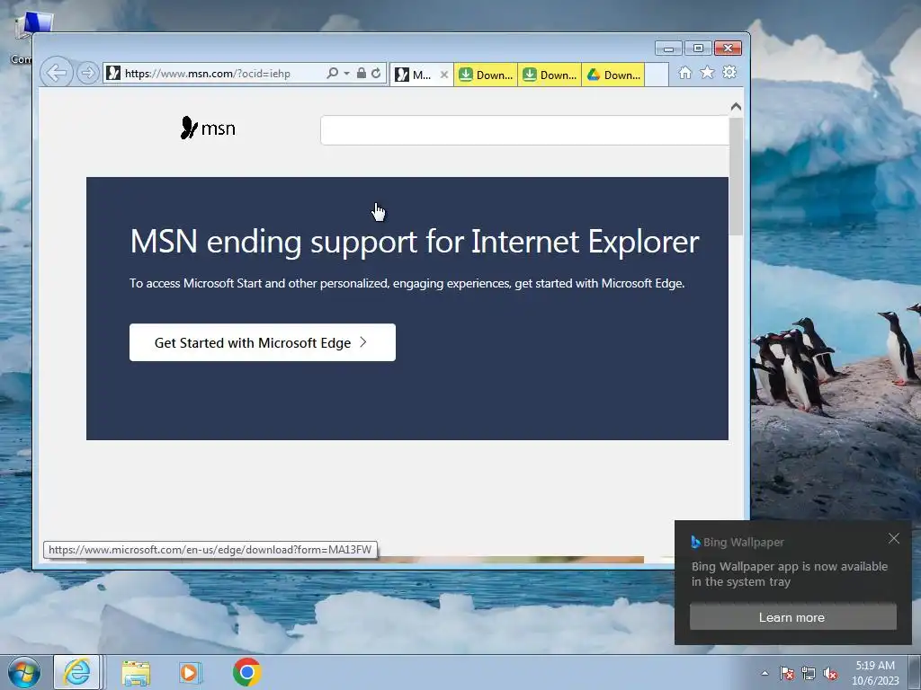Click the muted volume icon in tray
The height and width of the screenshot is (690, 921).
(x=830, y=673)
